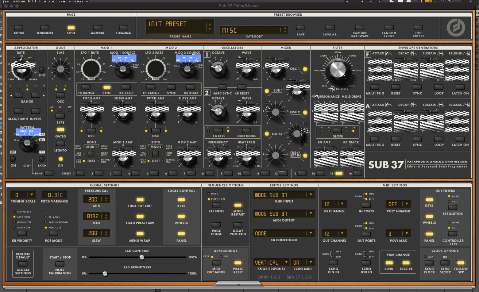This screenshot has height=292, width=479.
Task: Toggle mixer SUB 1 button
Action: click(x=267, y=91)
